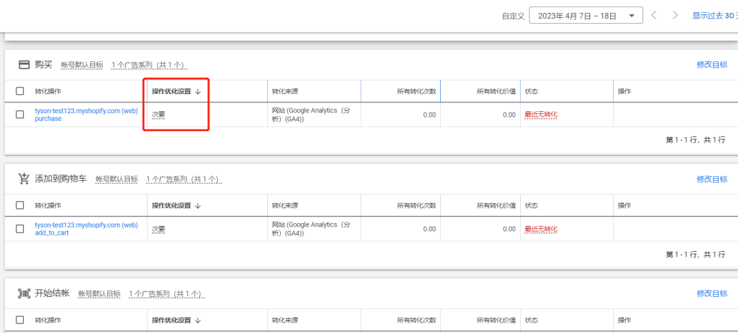
Task: Click the add-to-cart shopping cart icon
Action: click(24, 179)
